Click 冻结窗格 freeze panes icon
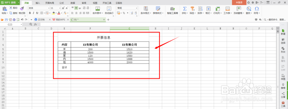The width and height of the screenshot is (288, 109). 239,9
